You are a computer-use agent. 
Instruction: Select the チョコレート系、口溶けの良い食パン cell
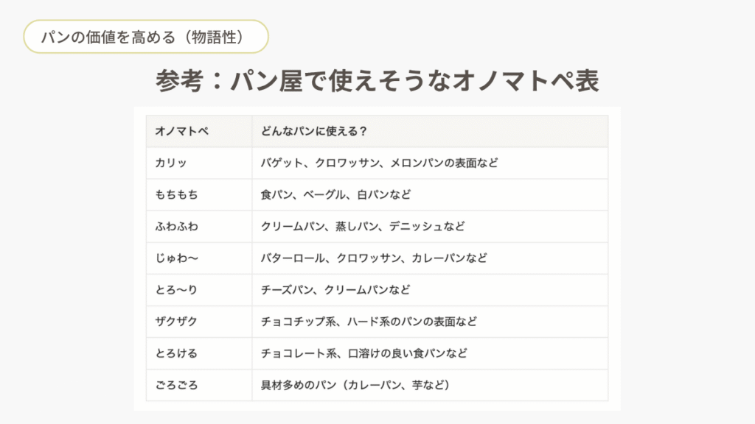click(x=364, y=353)
